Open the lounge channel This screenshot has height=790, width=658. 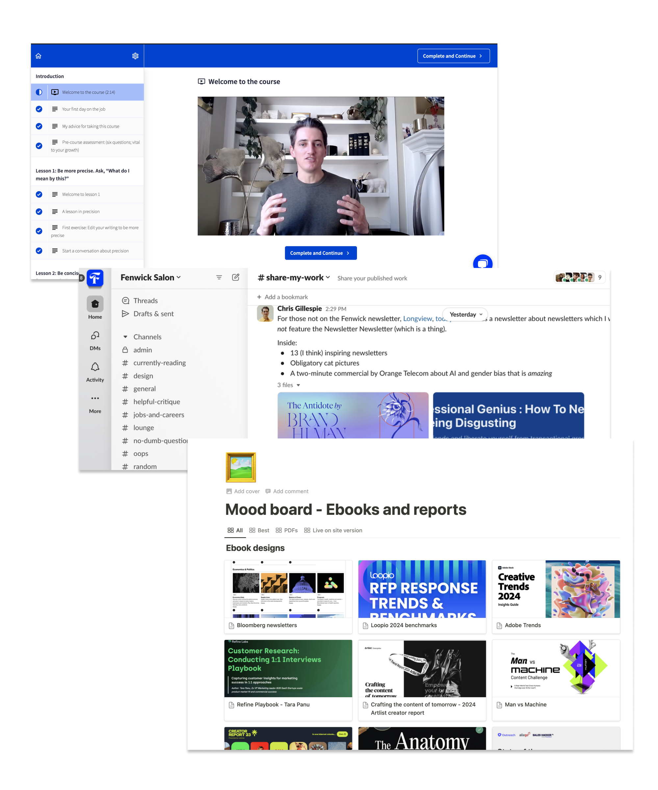click(138, 428)
